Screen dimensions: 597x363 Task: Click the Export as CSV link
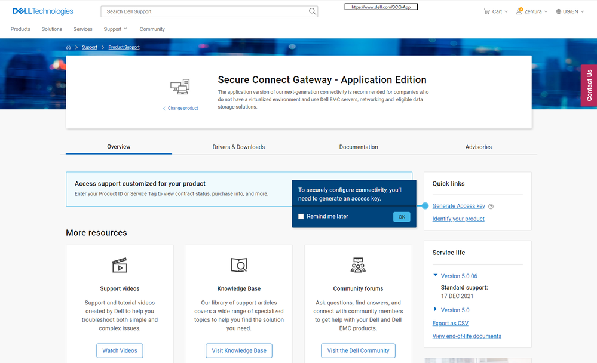click(450, 324)
